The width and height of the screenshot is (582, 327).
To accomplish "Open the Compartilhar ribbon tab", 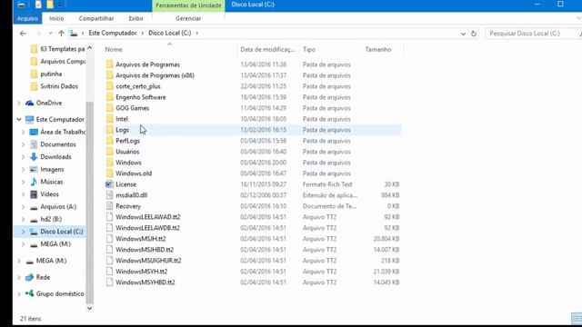I will [x=96, y=18].
